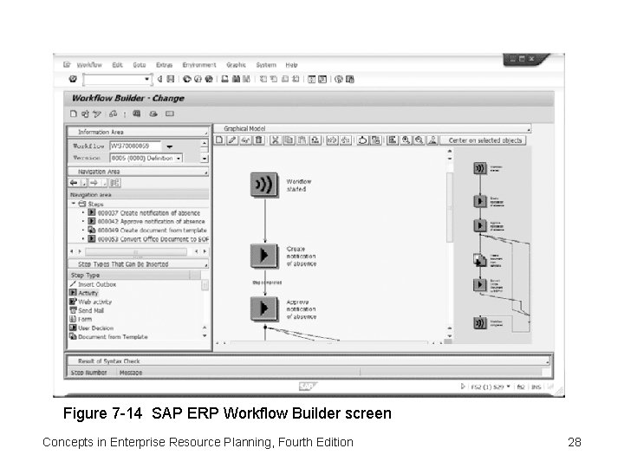The width and height of the screenshot is (624, 468).
Task: Click the Undo icon in Graphical Model toolbar
Action: click(x=333, y=140)
